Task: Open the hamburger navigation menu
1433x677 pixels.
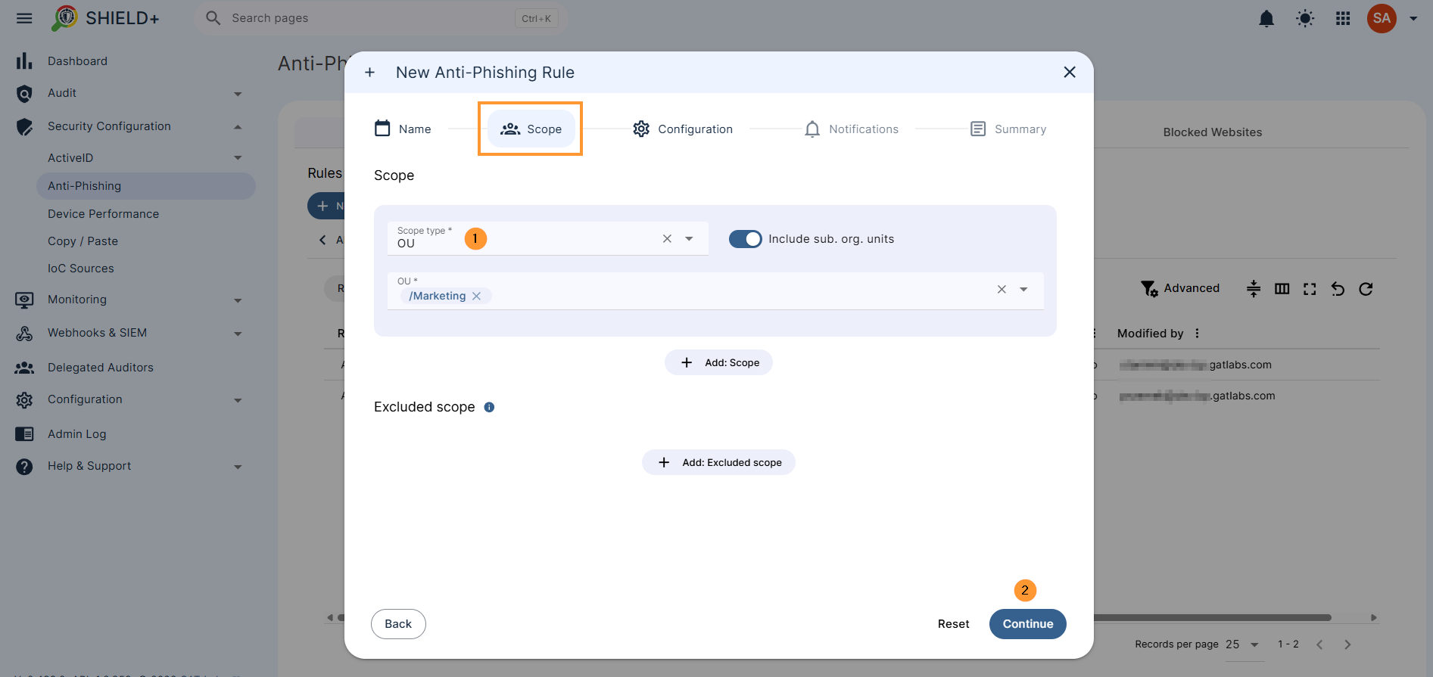Action: pyautogui.click(x=24, y=18)
